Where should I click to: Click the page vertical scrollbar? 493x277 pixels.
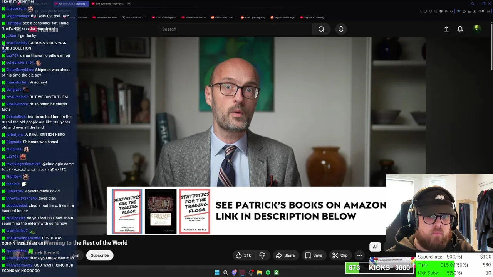click(491, 46)
